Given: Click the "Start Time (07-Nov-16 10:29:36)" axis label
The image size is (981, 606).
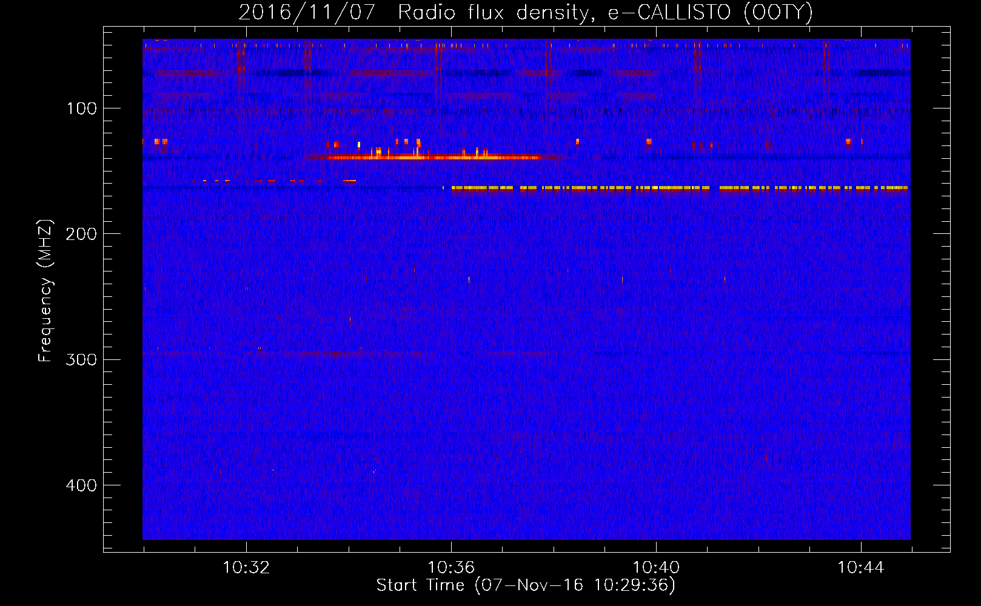Looking at the screenshot, I should pyautogui.click(x=526, y=585).
